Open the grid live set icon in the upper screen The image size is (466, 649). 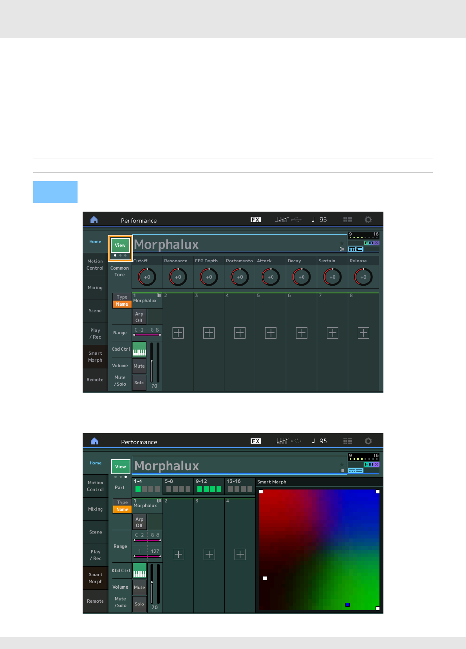tap(348, 220)
